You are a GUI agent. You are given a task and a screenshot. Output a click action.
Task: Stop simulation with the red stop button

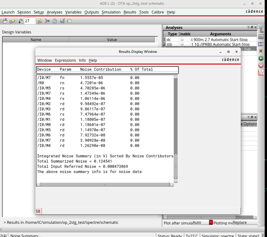(x=261, y=65)
